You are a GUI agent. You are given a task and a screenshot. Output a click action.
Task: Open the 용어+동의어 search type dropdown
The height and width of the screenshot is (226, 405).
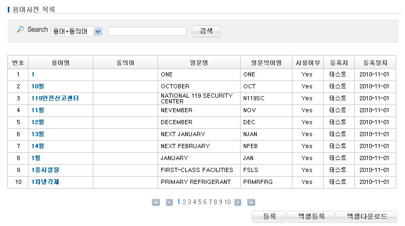tap(97, 32)
